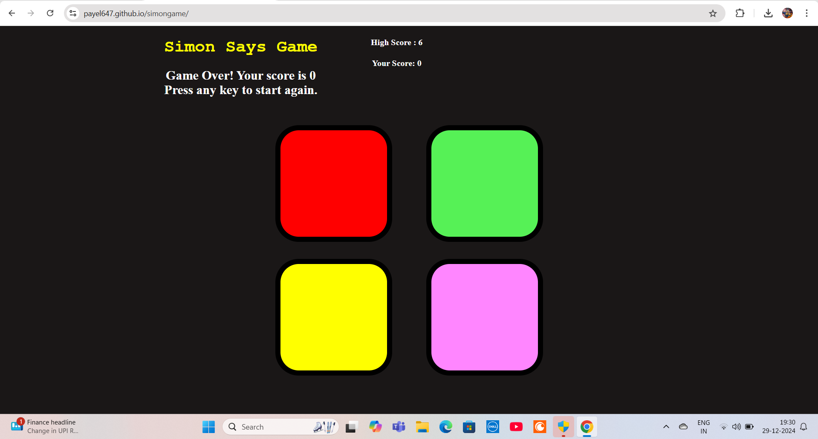Viewport: 818px width, 439px height.
Task: Open the Chrome three-dot menu
Action: tap(806, 13)
